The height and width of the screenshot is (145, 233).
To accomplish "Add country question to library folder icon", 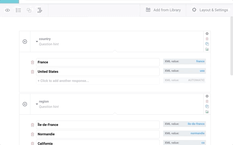I will point(207,49).
